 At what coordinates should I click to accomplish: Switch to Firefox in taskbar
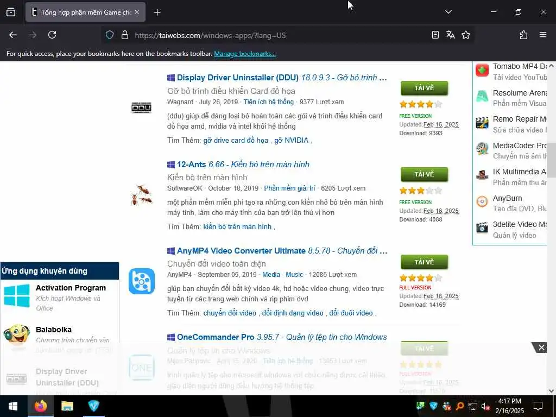click(x=40, y=406)
